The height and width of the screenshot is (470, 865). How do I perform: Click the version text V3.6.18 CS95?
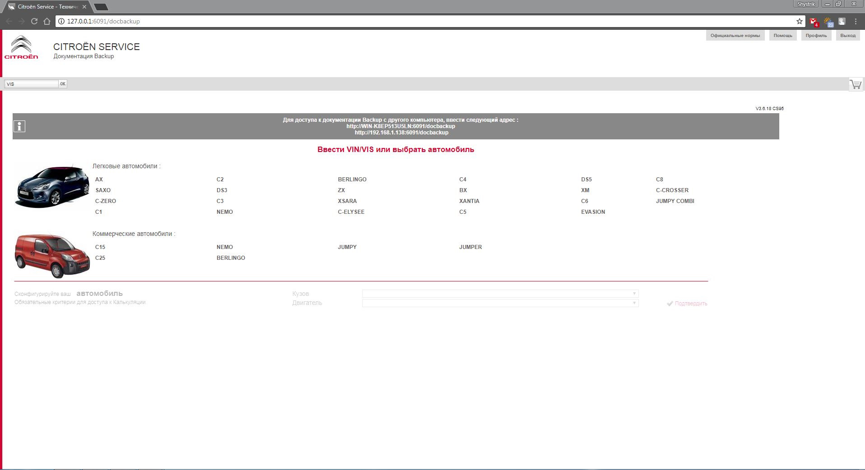click(770, 109)
